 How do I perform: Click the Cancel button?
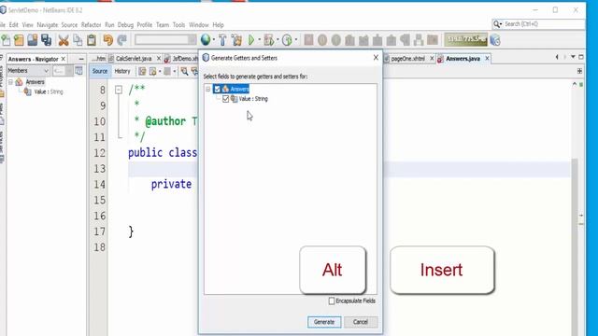[361, 322]
